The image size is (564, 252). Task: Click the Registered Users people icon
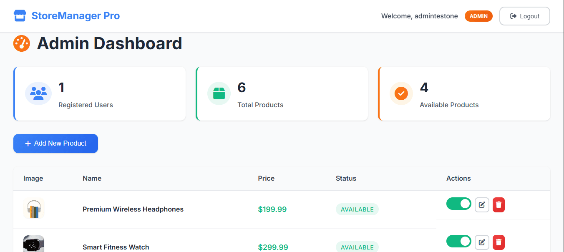point(38,93)
